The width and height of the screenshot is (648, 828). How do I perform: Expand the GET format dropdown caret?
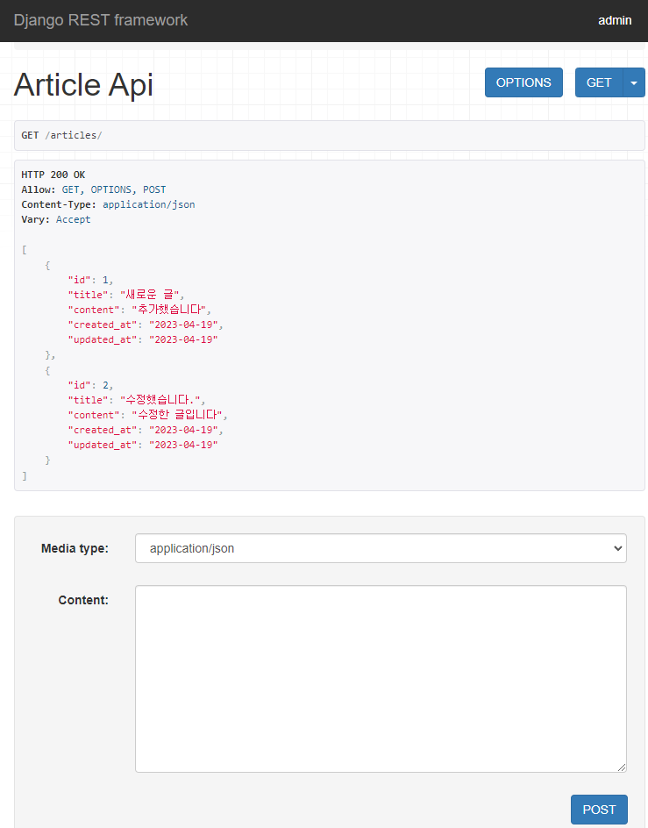[634, 82]
